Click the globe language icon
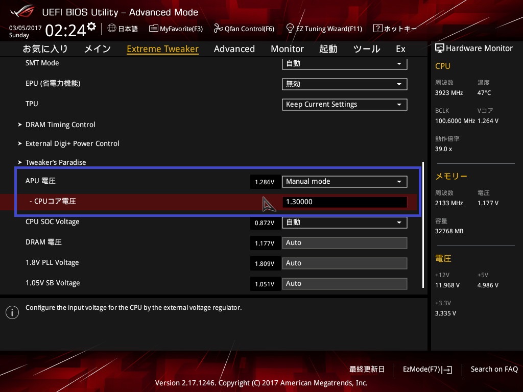 (x=112, y=28)
